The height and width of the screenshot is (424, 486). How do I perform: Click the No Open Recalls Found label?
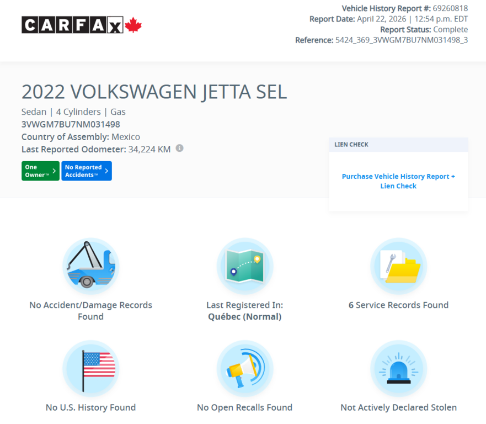(244, 407)
